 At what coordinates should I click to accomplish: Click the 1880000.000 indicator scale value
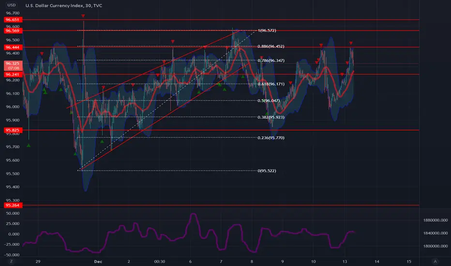pos(435,220)
